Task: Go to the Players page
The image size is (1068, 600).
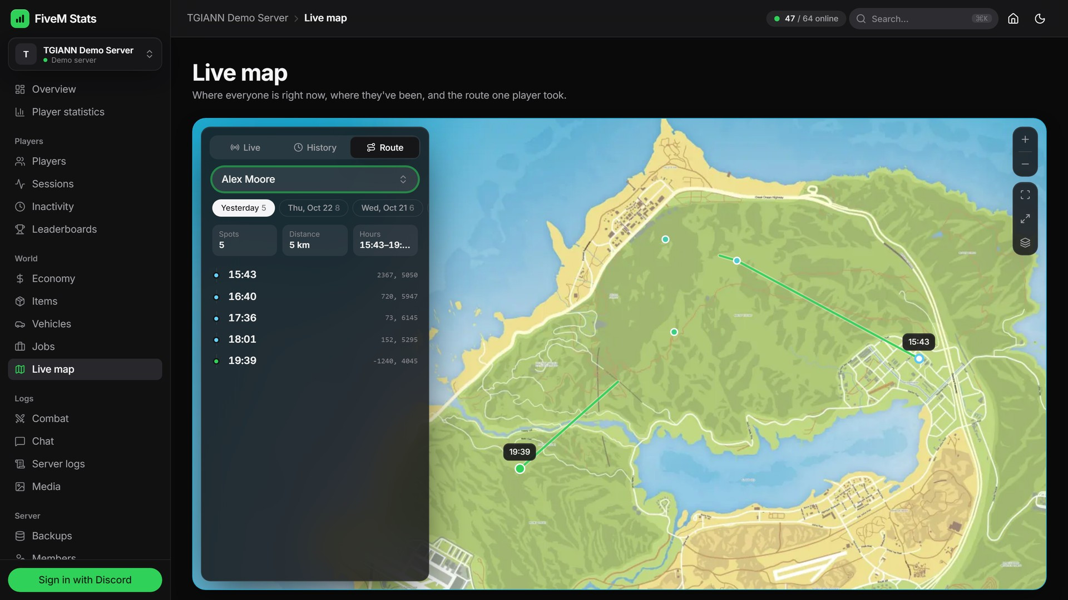Action: pyautogui.click(x=85, y=161)
